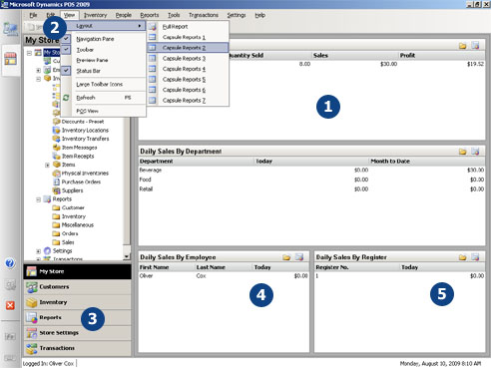This screenshot has height=368, width=491.
Task: Open folder icon in Daily Sales By Register
Action: [462, 257]
